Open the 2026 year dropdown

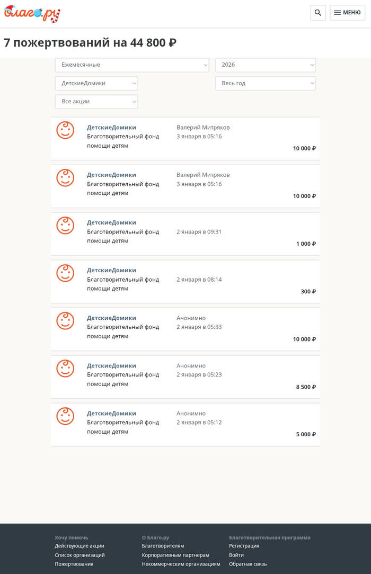pos(265,65)
